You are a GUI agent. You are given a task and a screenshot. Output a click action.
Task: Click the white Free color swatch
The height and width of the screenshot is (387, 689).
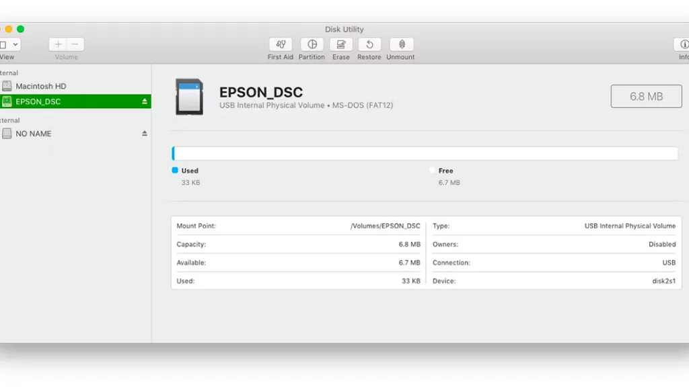(432, 170)
